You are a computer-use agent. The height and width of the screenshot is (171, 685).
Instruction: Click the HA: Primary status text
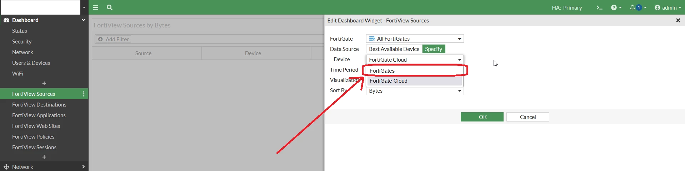[567, 7]
